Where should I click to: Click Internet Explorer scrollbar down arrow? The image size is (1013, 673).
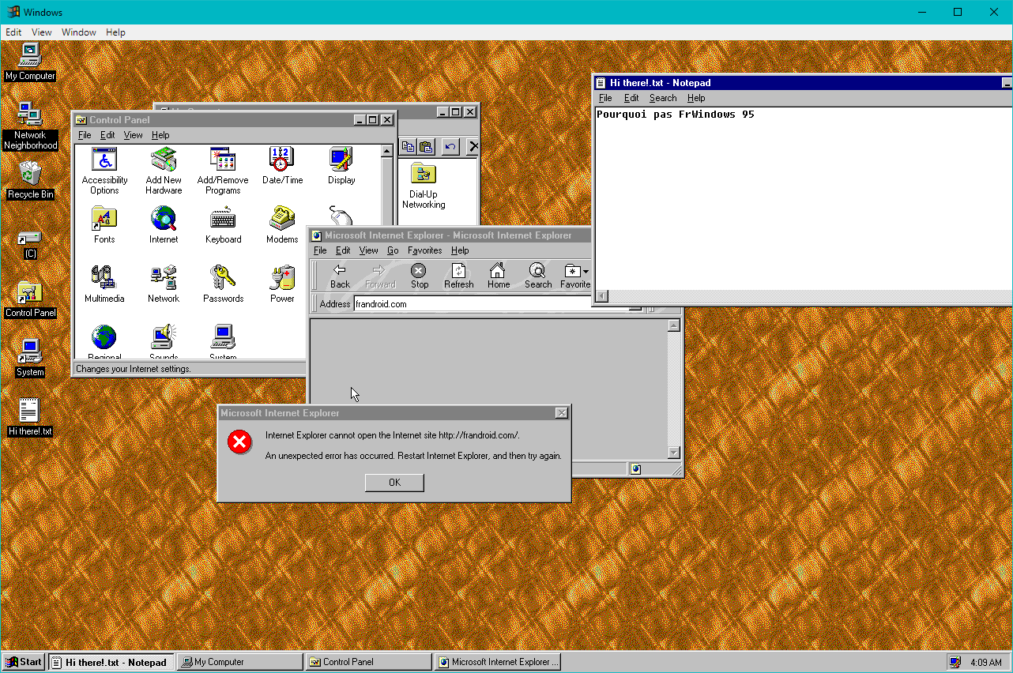[x=674, y=453]
